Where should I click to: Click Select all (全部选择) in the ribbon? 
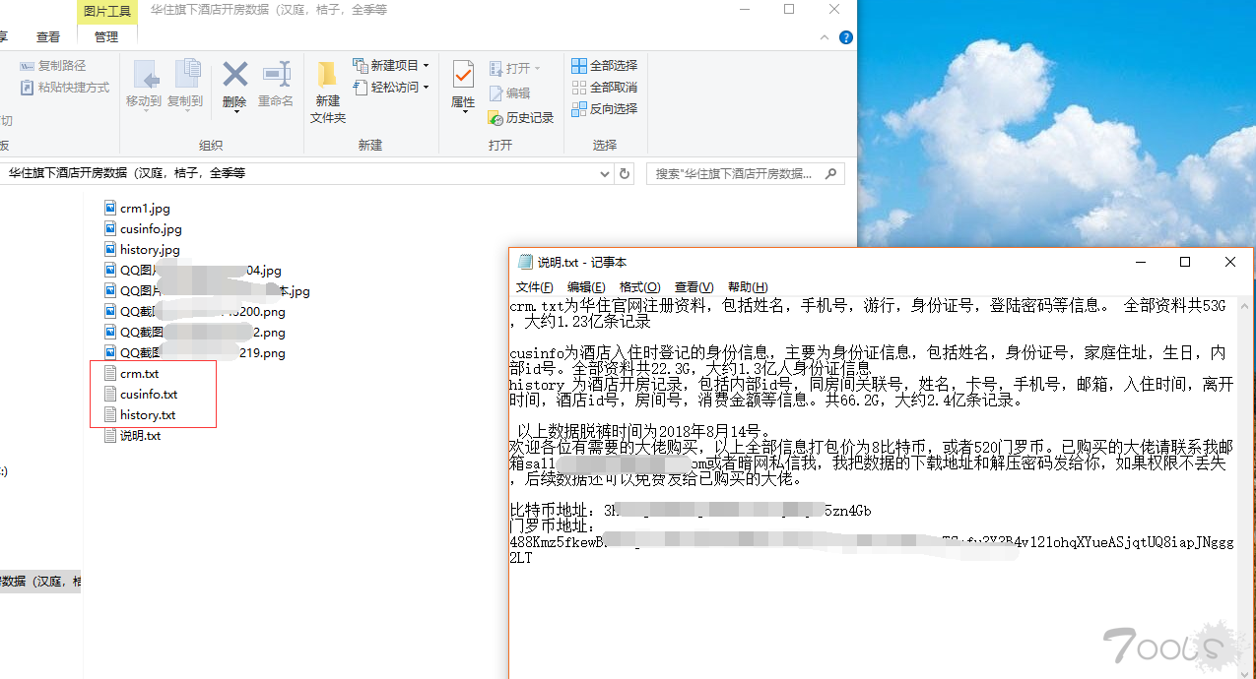pos(605,66)
